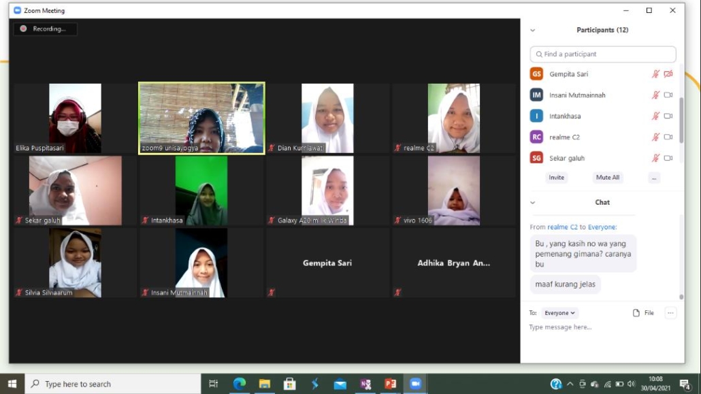Click the Everyone link in chat header

pyautogui.click(x=602, y=227)
